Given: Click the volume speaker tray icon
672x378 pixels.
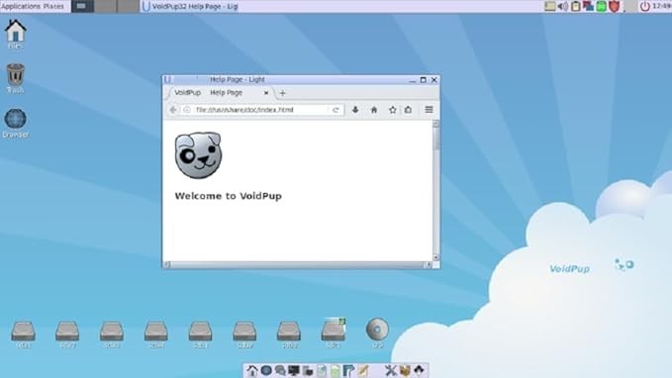Looking at the screenshot, I should click(x=563, y=6).
